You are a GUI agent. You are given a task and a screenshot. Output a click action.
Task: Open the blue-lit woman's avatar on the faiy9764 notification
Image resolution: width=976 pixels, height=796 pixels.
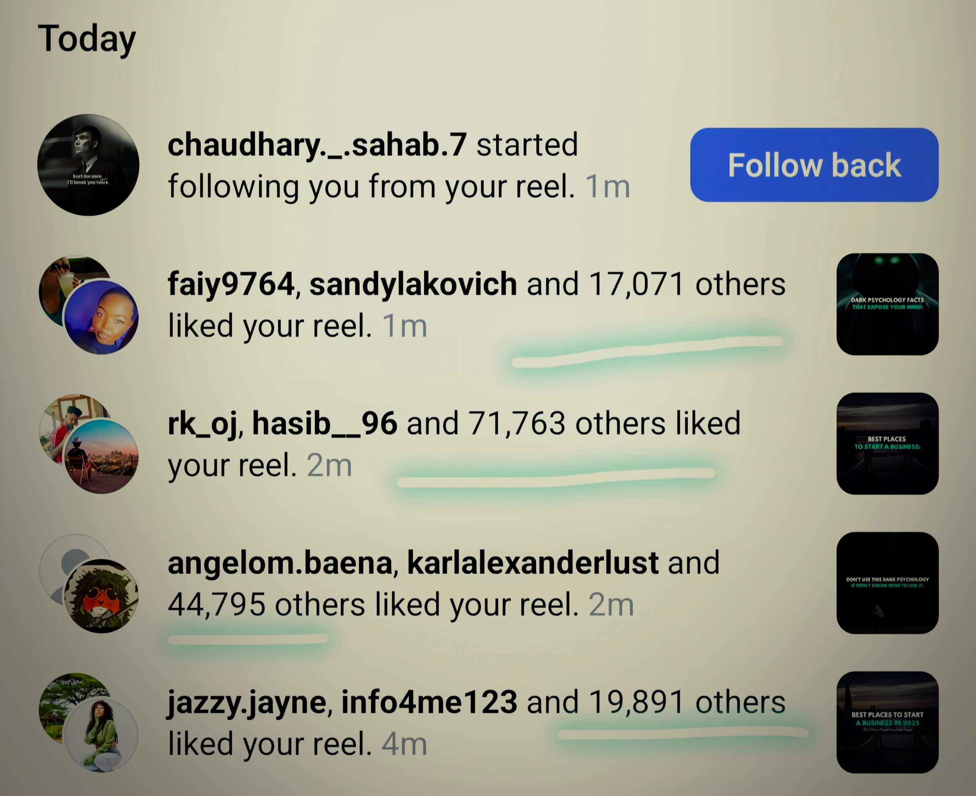coord(101,317)
